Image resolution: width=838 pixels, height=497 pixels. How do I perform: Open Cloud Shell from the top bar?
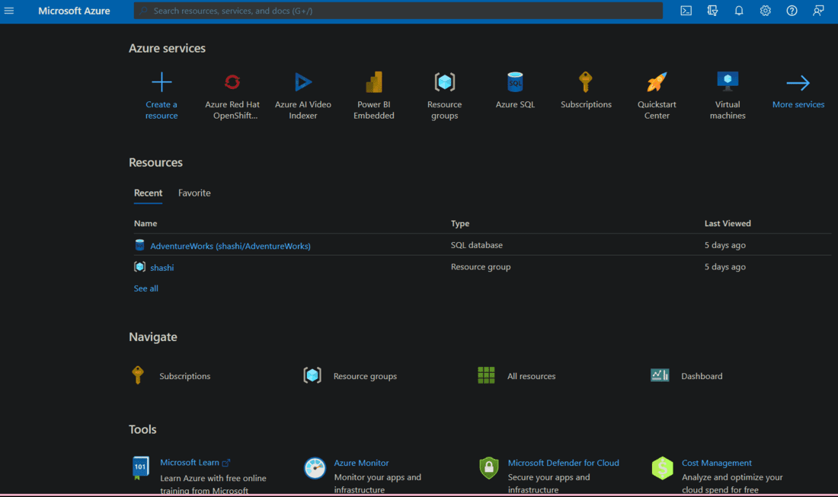click(686, 11)
